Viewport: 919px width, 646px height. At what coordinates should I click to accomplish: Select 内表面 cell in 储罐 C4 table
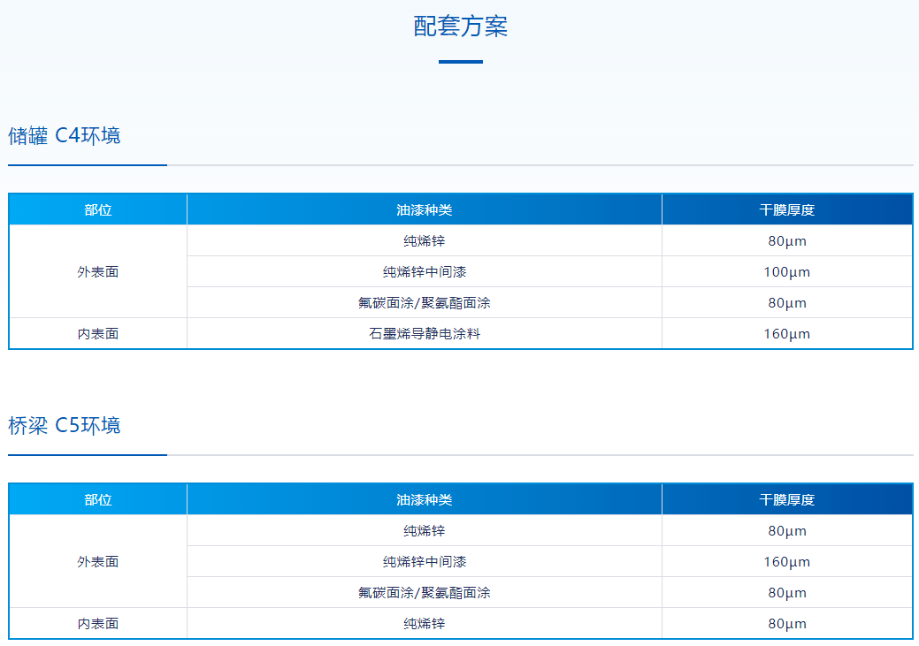click(x=98, y=334)
